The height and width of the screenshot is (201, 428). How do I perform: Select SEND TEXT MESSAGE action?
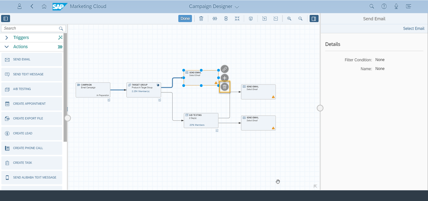pos(32,74)
